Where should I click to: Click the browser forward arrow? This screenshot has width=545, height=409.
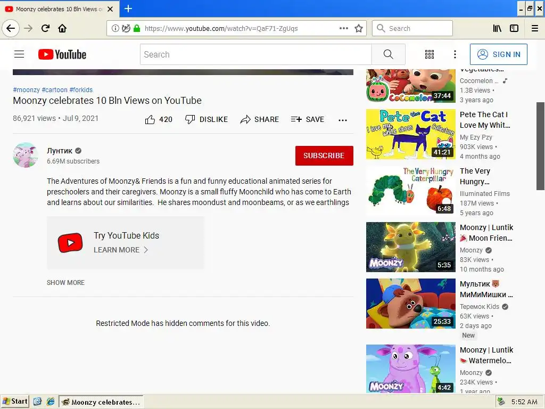point(28,28)
